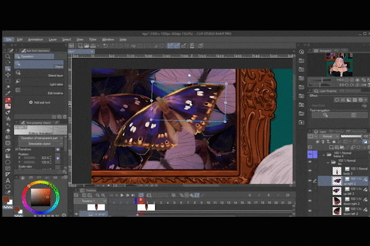
Task: Select the Zoom magnifier tool
Action: pos(8,56)
